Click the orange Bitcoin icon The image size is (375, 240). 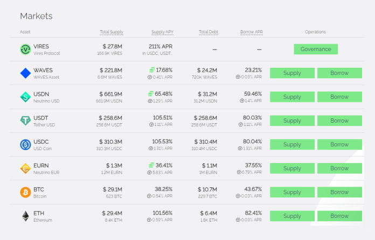tap(25, 192)
